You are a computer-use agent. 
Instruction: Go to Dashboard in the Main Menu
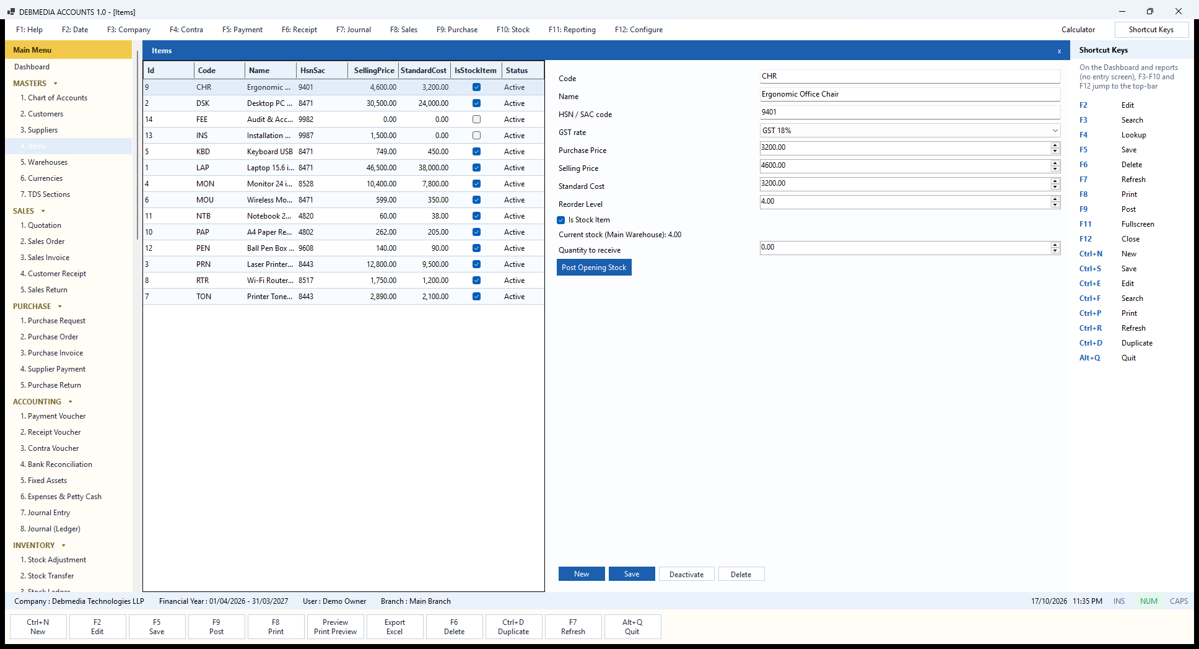click(x=32, y=67)
